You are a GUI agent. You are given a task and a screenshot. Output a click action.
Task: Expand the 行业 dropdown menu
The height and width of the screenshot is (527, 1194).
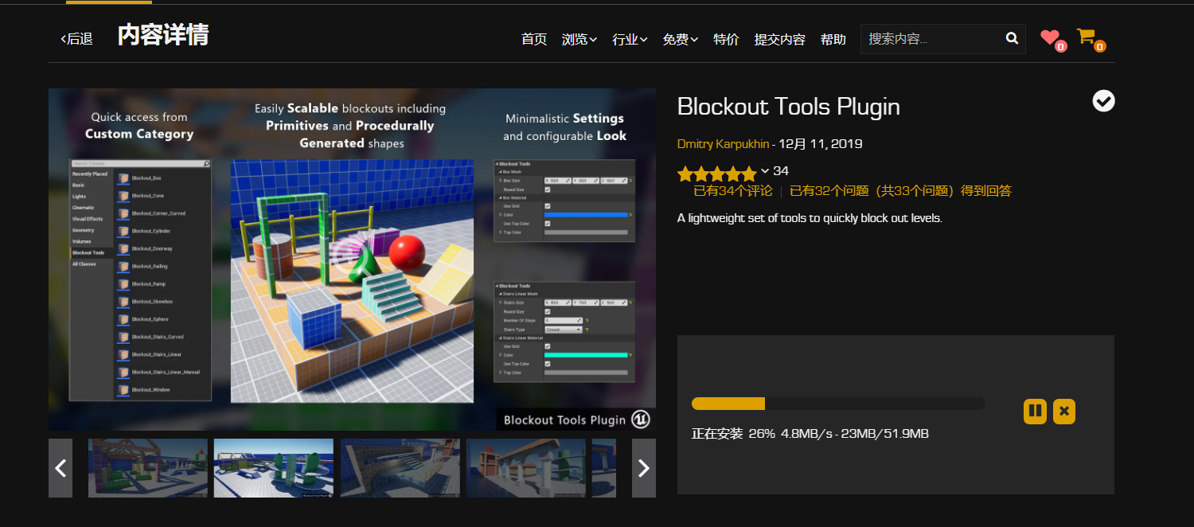pyautogui.click(x=630, y=39)
